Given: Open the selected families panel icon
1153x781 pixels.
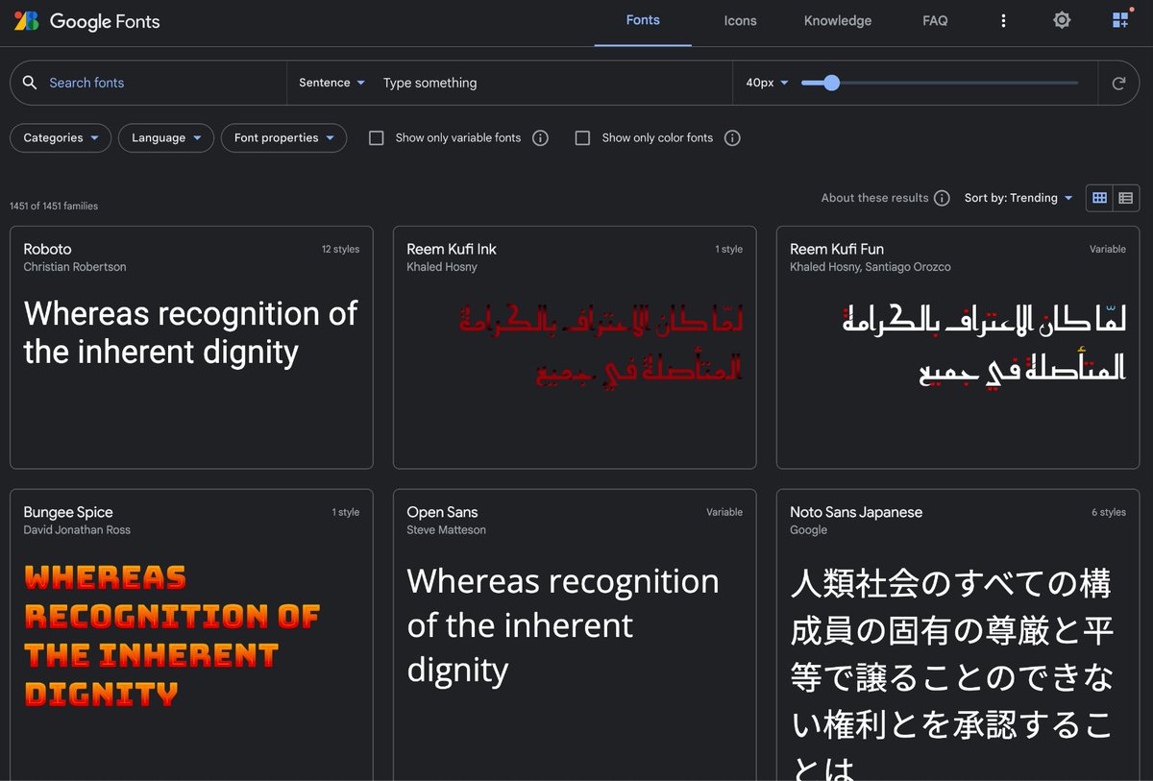Looking at the screenshot, I should [x=1120, y=20].
